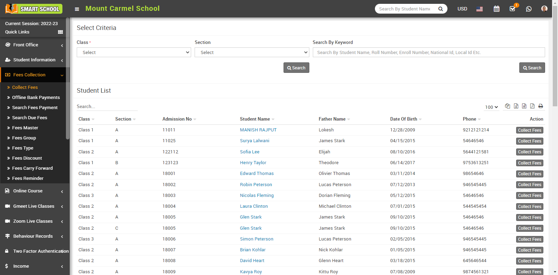Copy the student list table
Viewport: 558px width, 275px height.
tap(507, 106)
